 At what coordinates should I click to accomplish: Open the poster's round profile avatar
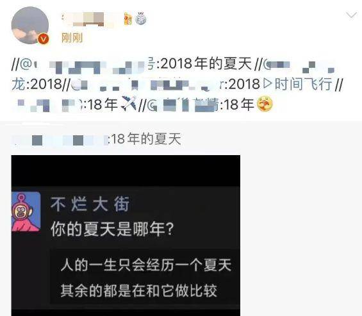(30, 25)
